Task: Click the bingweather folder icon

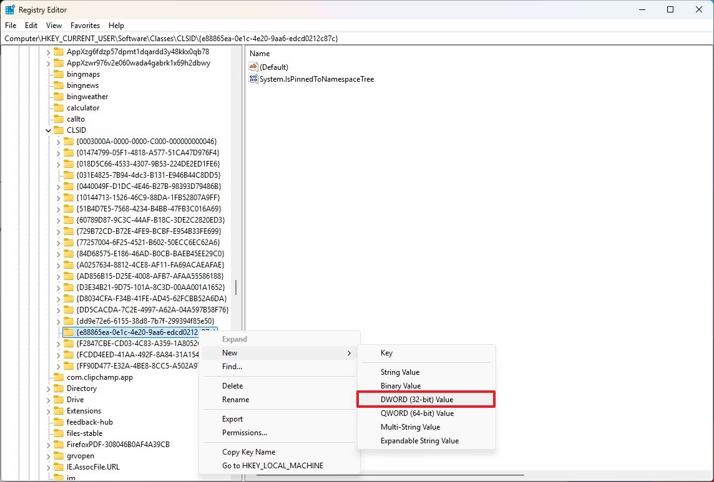Action: [x=60, y=96]
